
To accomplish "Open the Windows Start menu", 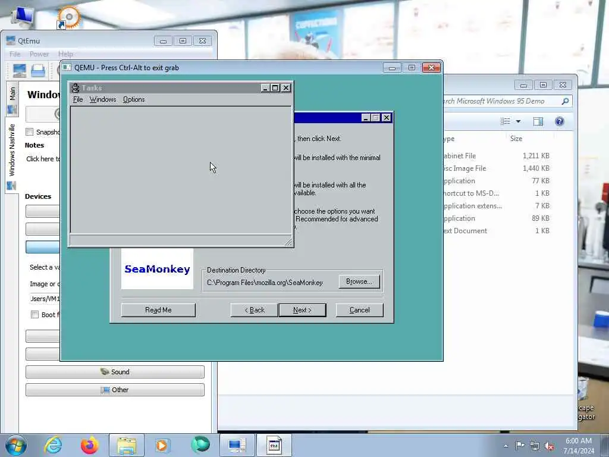I will 16,445.
